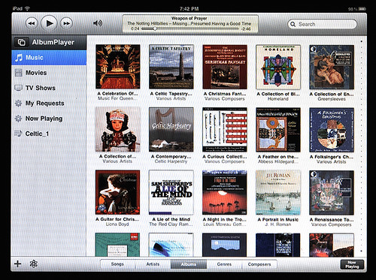Click the song progress slider knob

click(155, 29)
